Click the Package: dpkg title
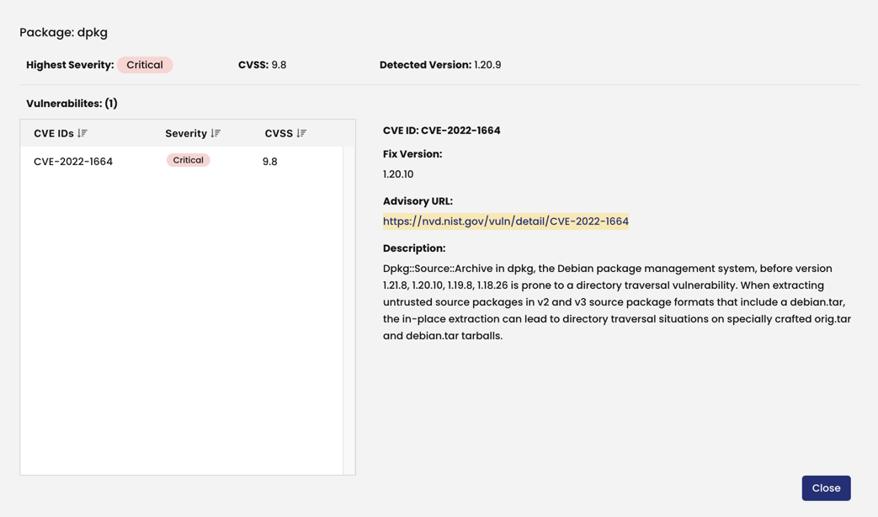 coord(63,33)
